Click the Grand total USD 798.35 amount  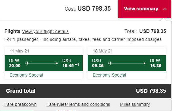point(151,91)
